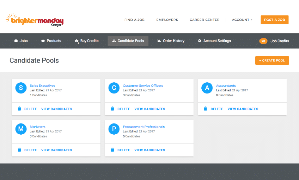Open the Accountants pool title link
The width and height of the screenshot is (299, 180).
click(226, 86)
